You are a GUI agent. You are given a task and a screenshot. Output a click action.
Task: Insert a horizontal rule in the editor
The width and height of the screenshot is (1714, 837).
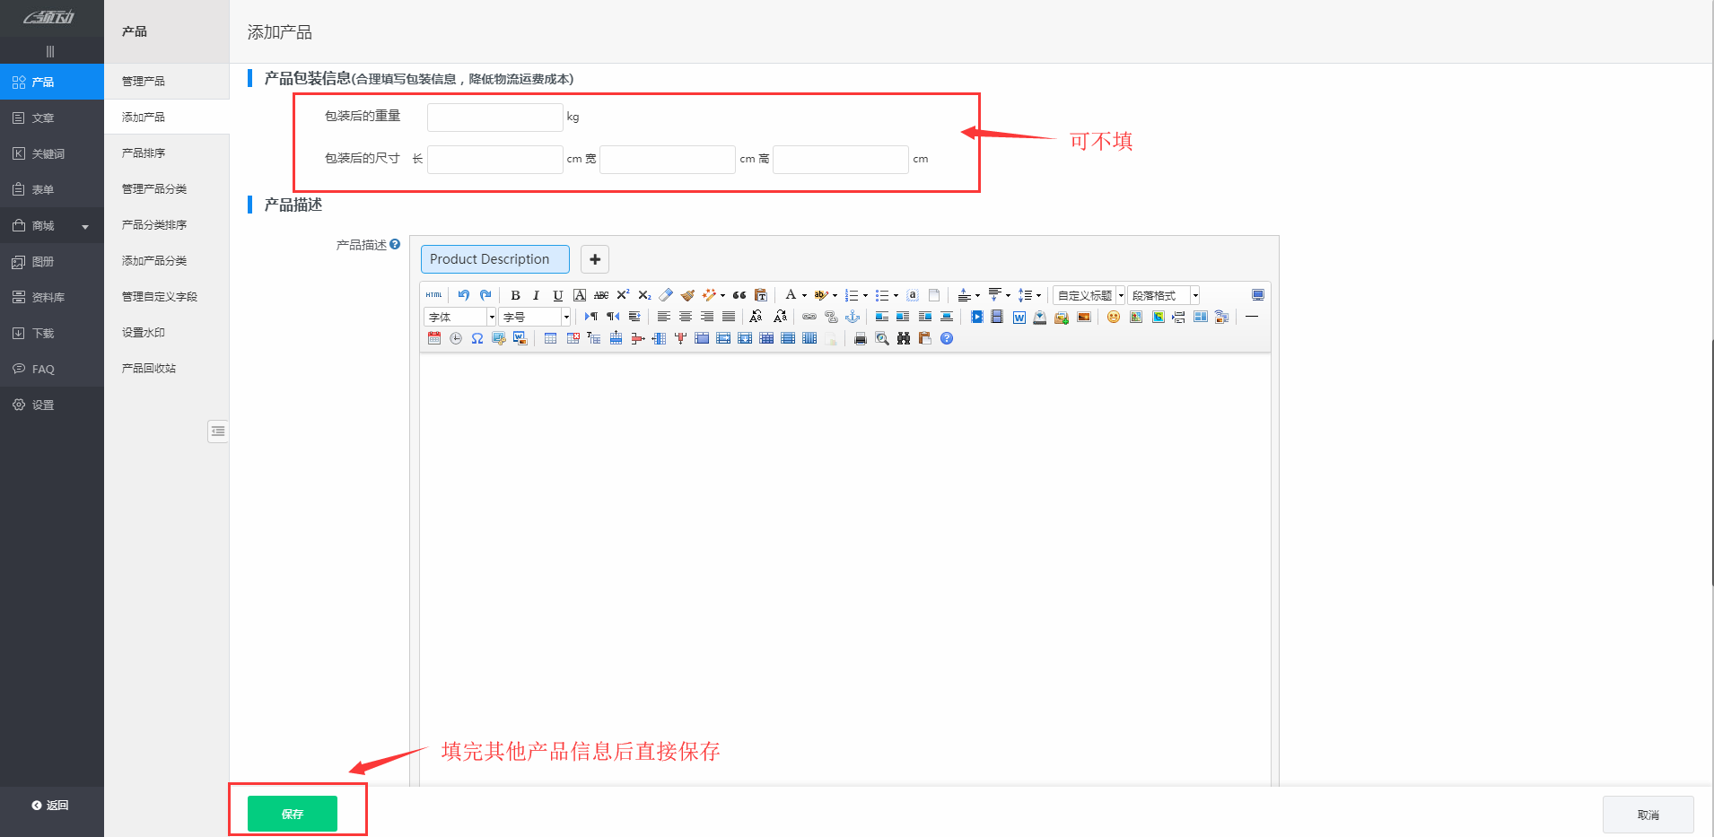coord(1252,317)
